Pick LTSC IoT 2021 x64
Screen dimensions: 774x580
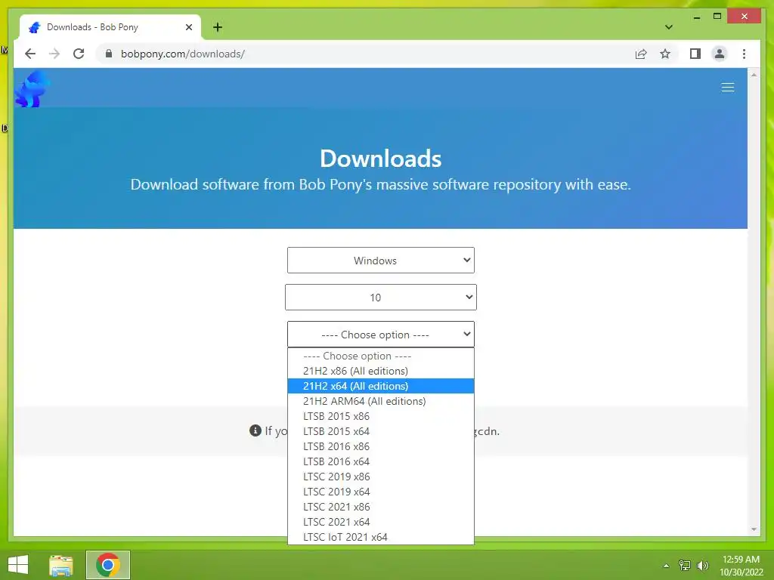(381, 537)
